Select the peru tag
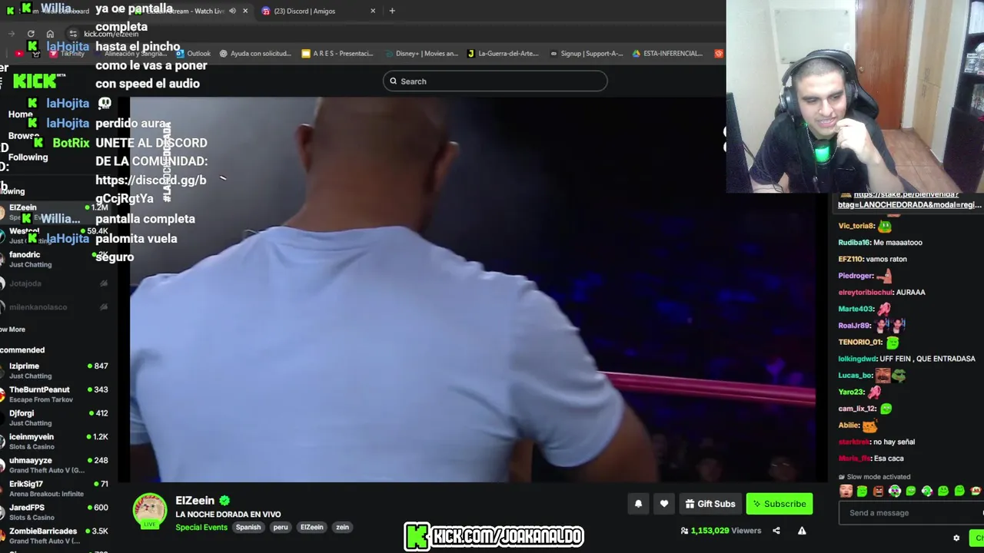 tap(281, 528)
